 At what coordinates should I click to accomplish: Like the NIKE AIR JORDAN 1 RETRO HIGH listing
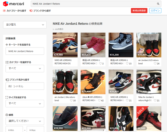127,100
